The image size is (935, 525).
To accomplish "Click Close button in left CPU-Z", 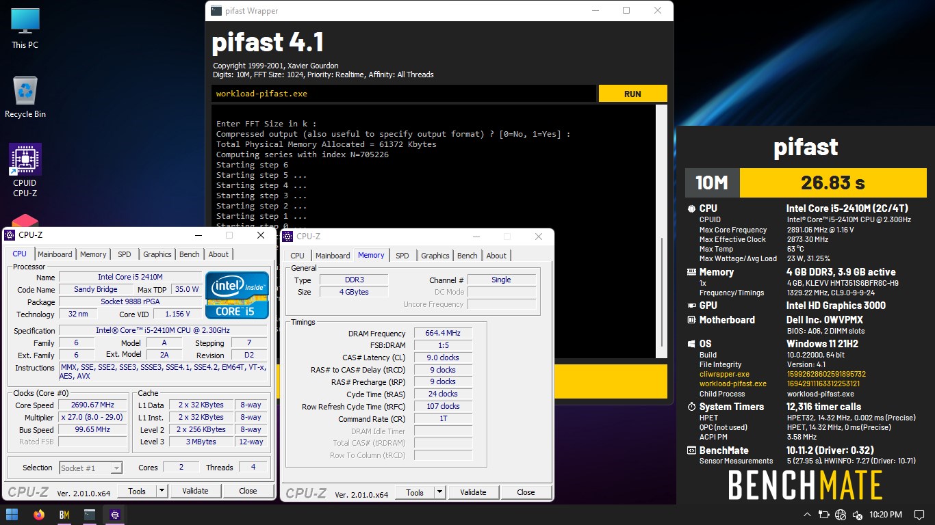I will point(248,491).
